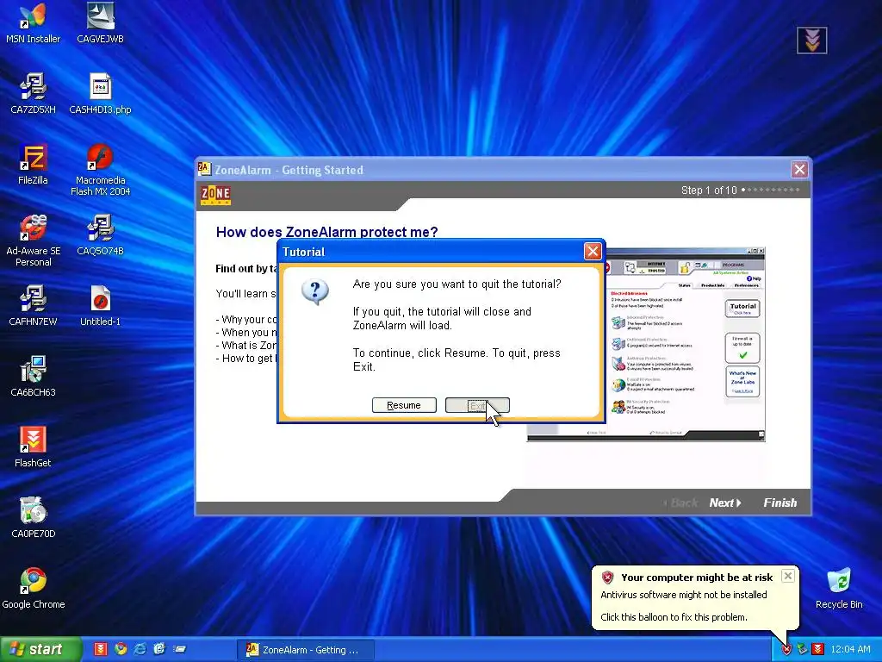Click Finish in ZoneAlarm Getting Started
Image resolution: width=882 pixels, height=662 pixels.
tap(780, 503)
